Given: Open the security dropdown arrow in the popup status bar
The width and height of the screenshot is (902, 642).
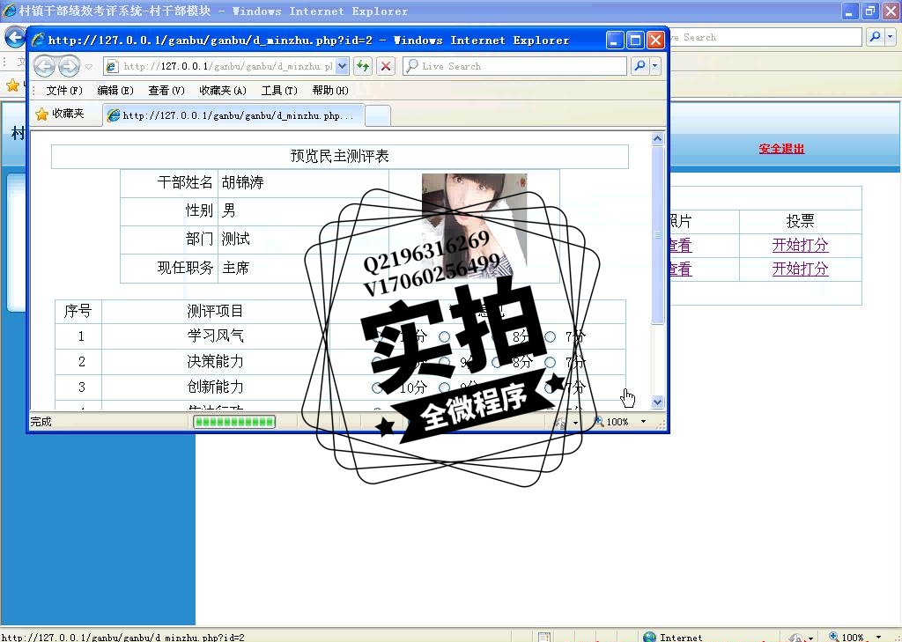Looking at the screenshot, I should [x=576, y=423].
